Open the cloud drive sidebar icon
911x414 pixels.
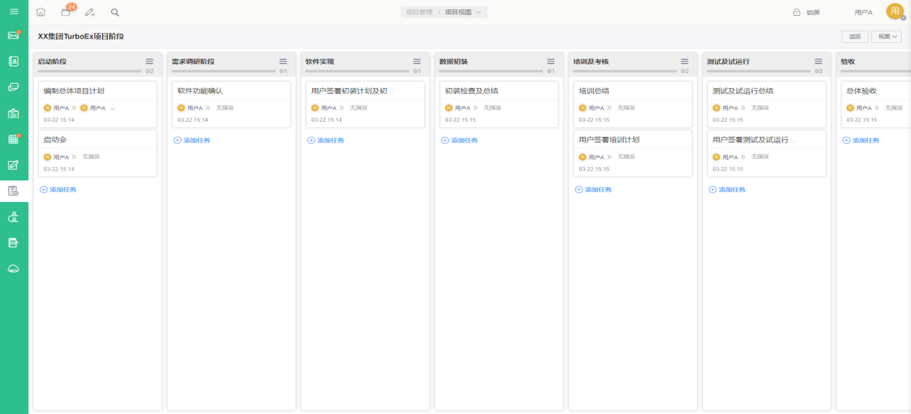(x=14, y=269)
